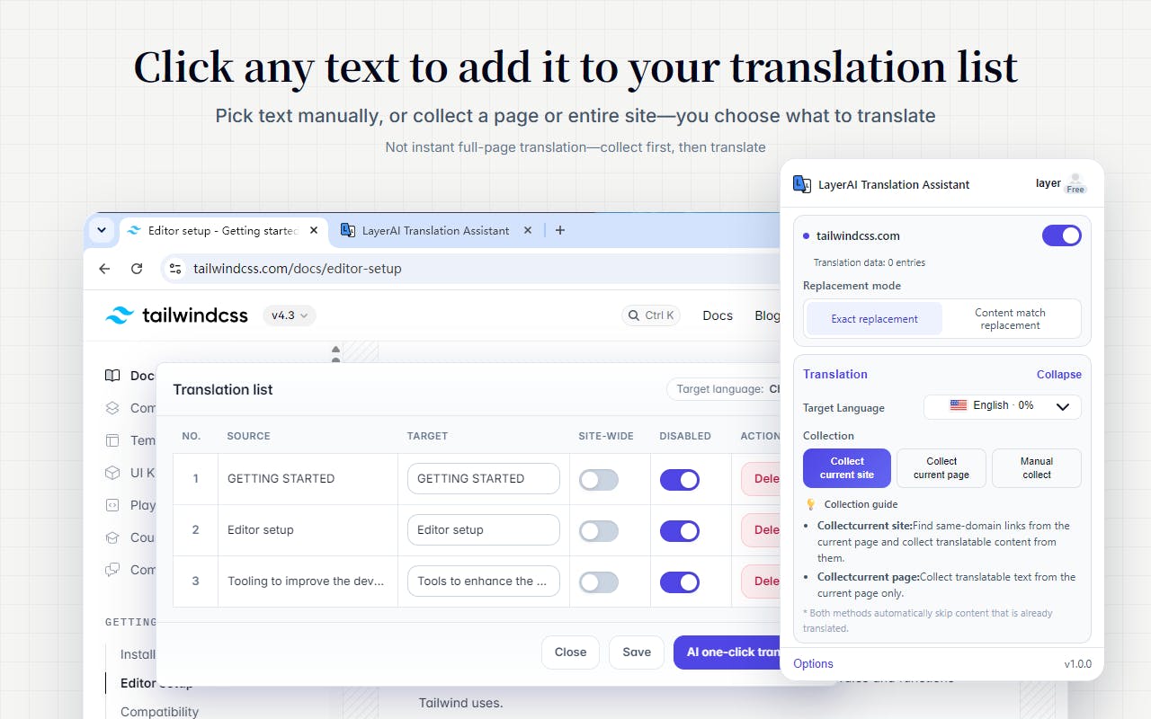
Task: Click the Target language selector in Translation list
Action: coord(724,389)
